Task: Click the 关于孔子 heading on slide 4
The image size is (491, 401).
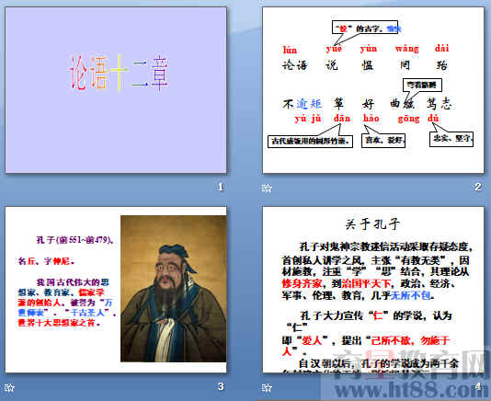Action: [372, 224]
